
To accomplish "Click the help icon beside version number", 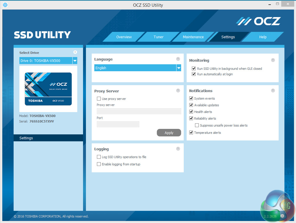I will tap(282, 216).
